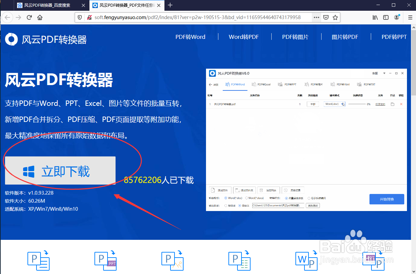The height and width of the screenshot is (274, 416).
Task: Click the 历史记录 clock icon
Action: click(x=285, y=190)
